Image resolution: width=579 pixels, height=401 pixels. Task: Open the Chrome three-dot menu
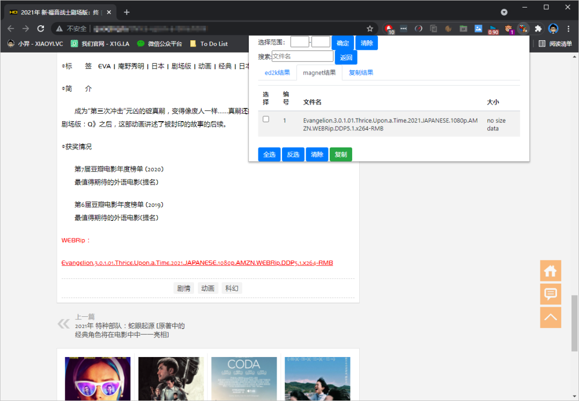pyautogui.click(x=568, y=28)
